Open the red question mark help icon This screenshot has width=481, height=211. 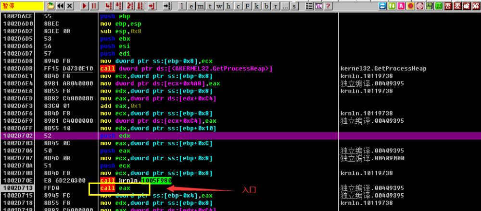point(328,5)
